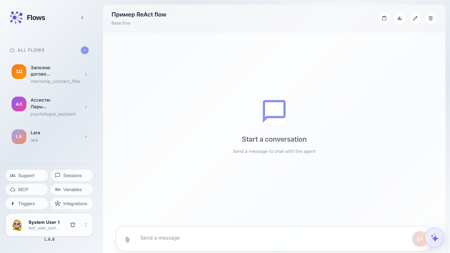Screen dimensions: 450x253
Task: Focus the Send a message input field
Action: tap(272, 238)
